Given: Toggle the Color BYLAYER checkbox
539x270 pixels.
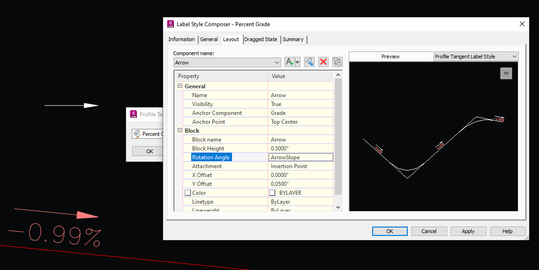Looking at the screenshot, I should pos(187,192).
